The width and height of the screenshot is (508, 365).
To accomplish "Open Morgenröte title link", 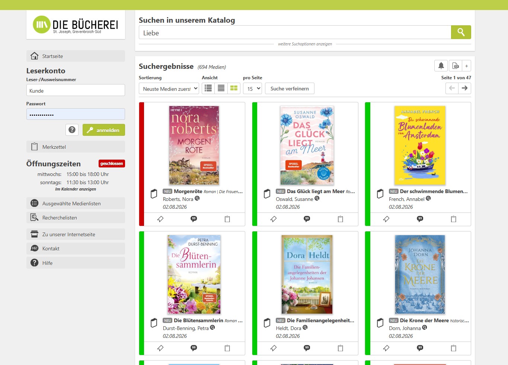I will [x=188, y=191].
